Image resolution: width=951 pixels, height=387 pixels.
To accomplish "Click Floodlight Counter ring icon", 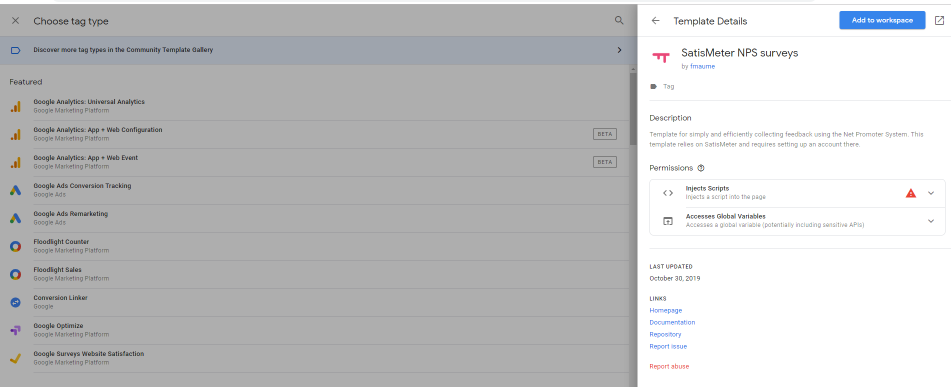I will 15,246.
